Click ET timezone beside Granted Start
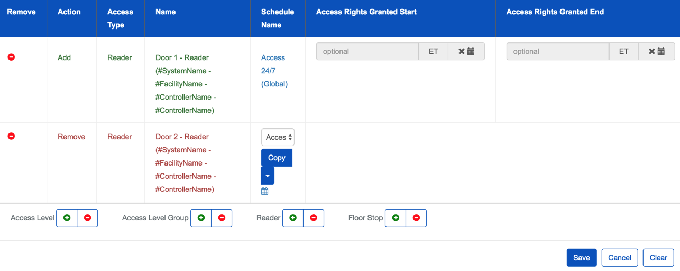This screenshot has width=680, height=271. click(x=434, y=51)
